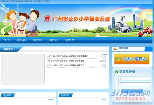The image size is (154, 105).
Task: Open notice 广州2015年公办小学一年级学位申请指南
Action: coord(66,61)
